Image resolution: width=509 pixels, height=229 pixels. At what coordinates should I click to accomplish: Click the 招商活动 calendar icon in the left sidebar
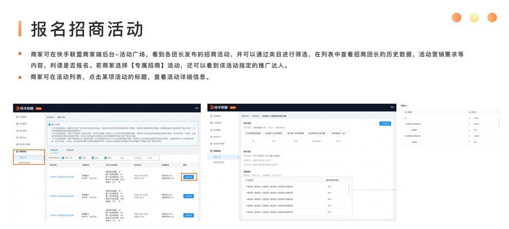(x=17, y=152)
